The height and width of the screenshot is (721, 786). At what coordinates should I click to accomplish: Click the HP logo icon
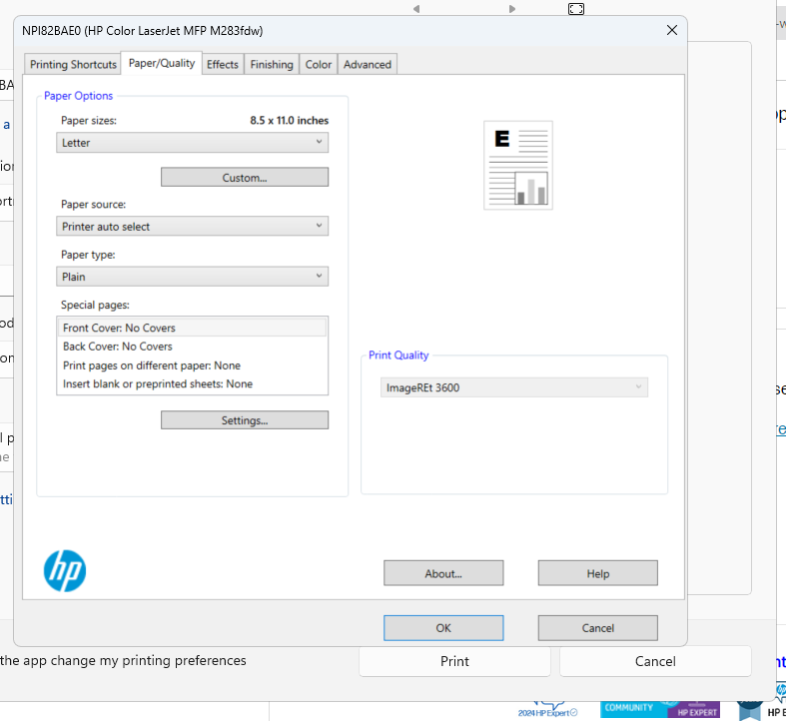tap(65, 570)
